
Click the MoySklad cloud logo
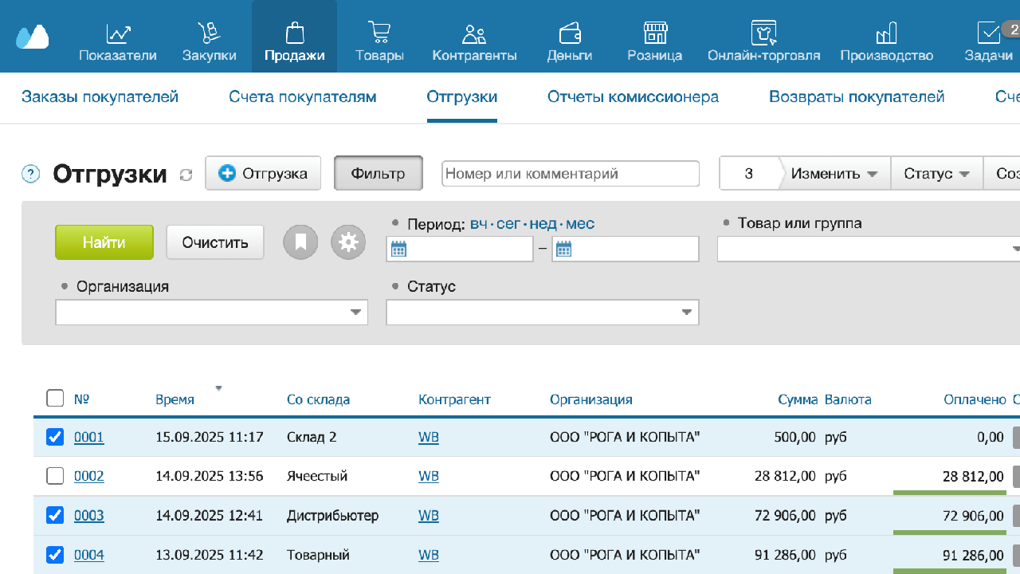coord(32,37)
